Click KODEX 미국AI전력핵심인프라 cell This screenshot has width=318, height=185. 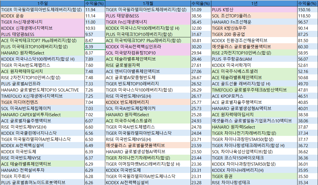coord(148,47)
